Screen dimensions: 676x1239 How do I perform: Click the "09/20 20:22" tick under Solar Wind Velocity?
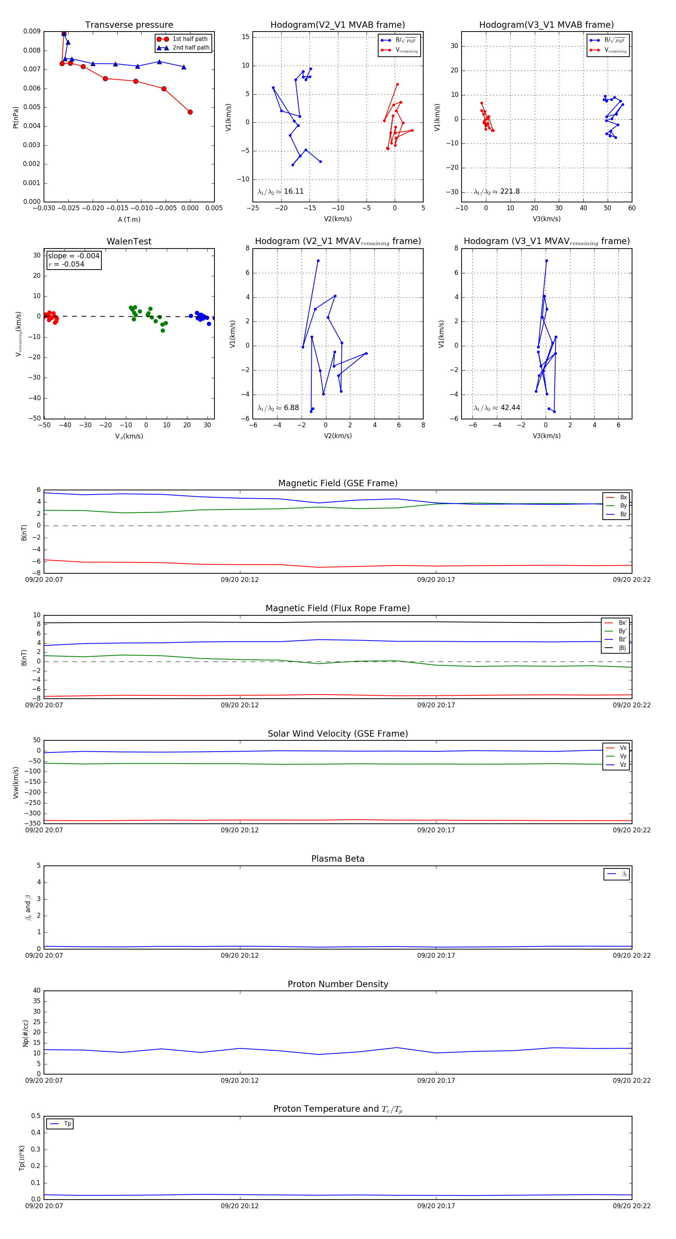click(x=631, y=830)
